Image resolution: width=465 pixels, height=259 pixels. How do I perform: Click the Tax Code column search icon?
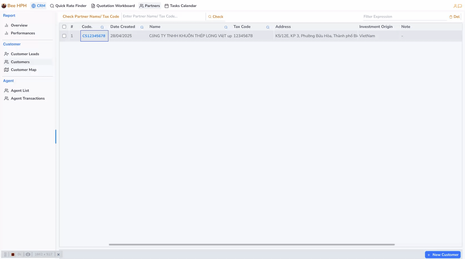[x=268, y=27]
